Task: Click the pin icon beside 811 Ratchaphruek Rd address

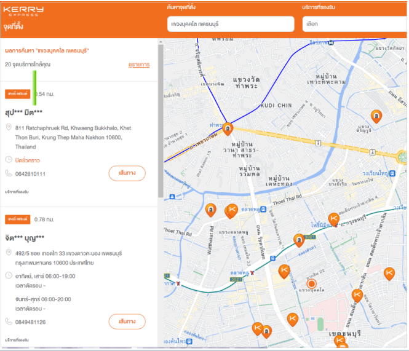Action: (x=9, y=127)
